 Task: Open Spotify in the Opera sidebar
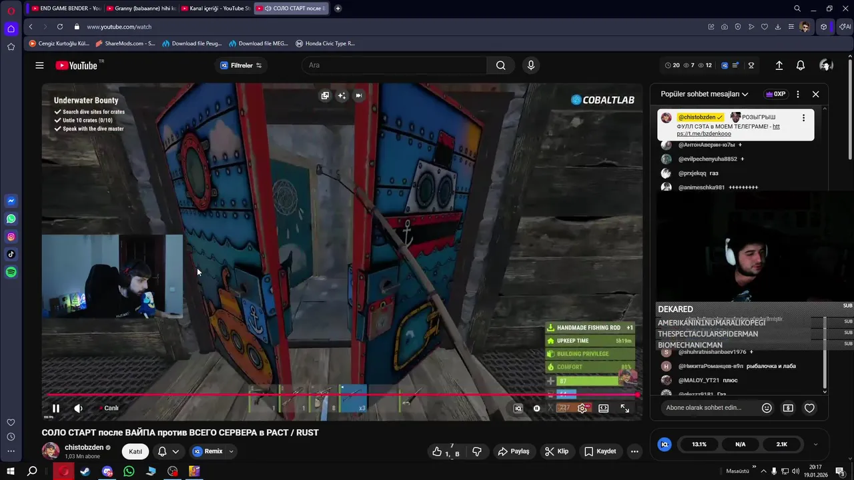pyautogui.click(x=11, y=272)
